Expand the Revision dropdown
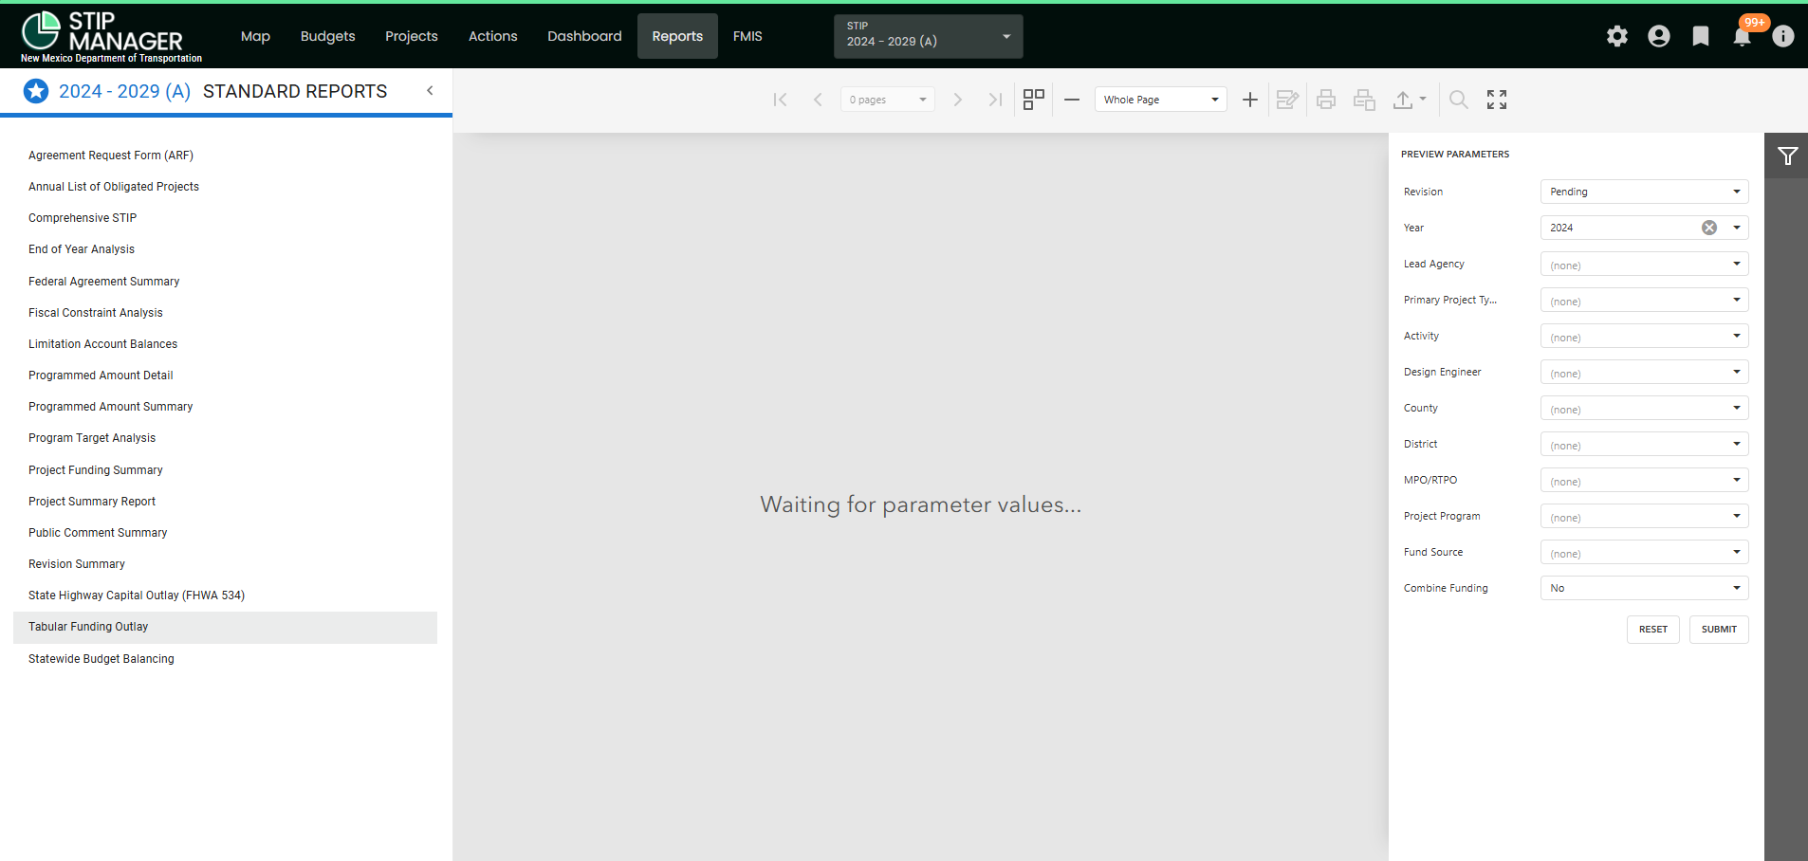 (1644, 192)
